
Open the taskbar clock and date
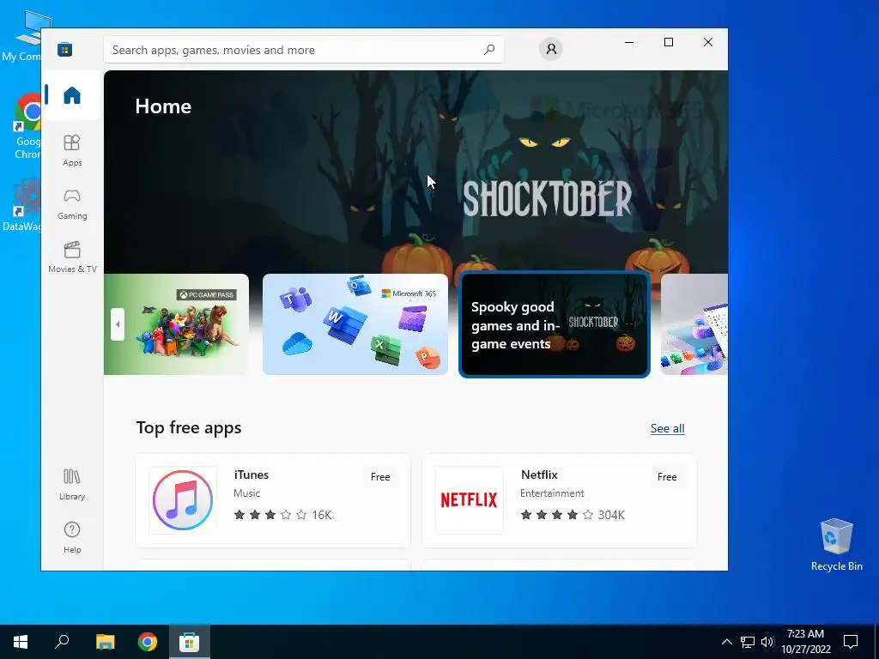(x=806, y=642)
